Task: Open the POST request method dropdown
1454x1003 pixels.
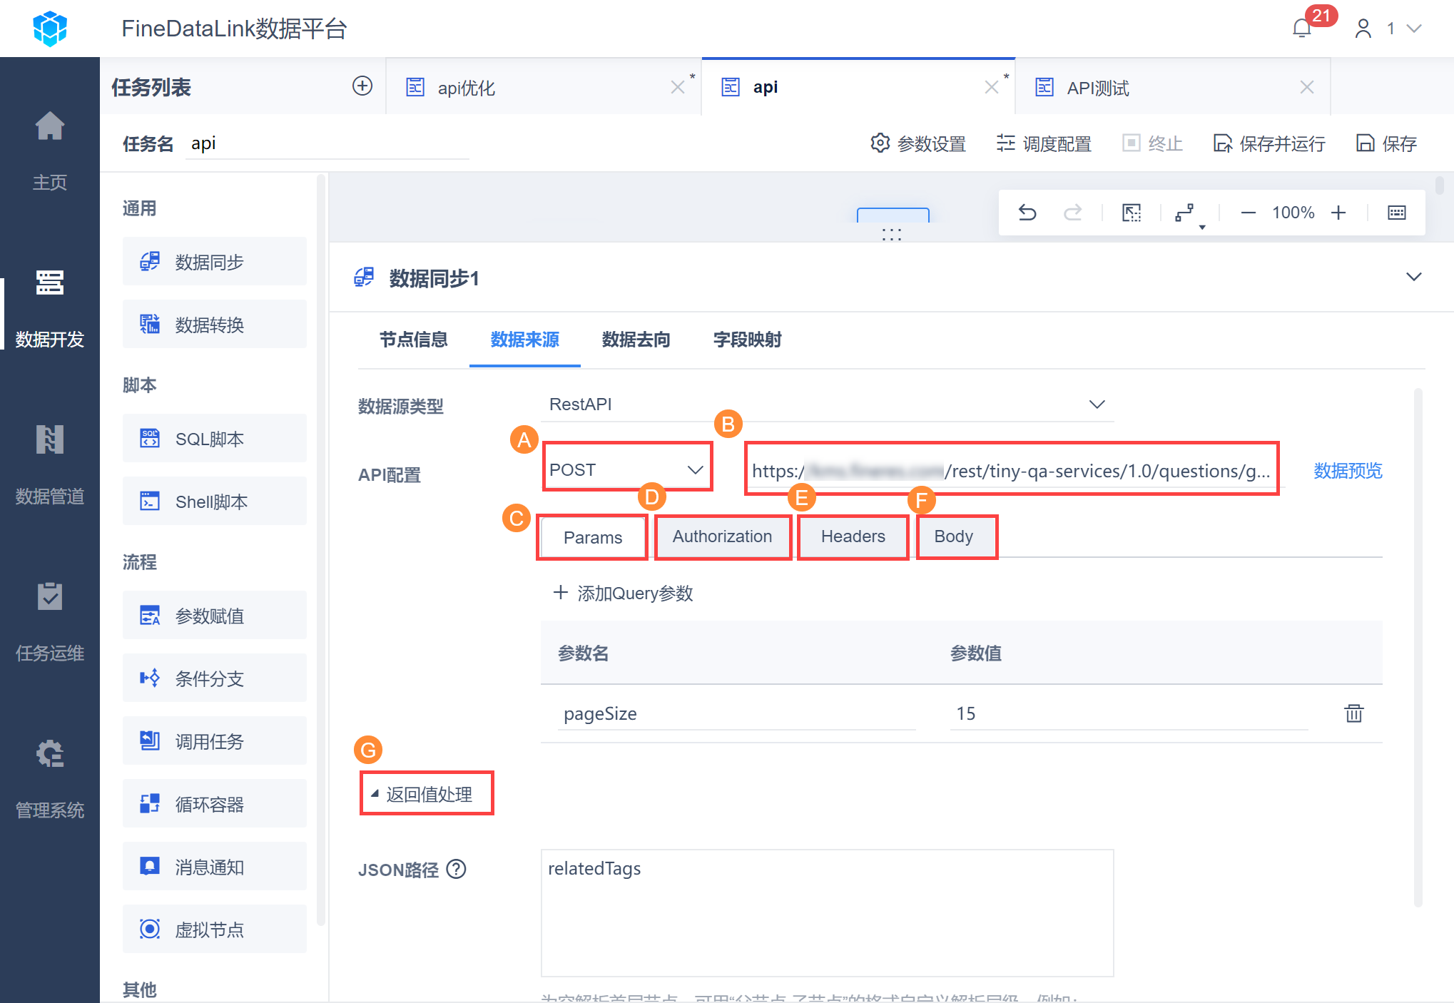Action: click(626, 469)
